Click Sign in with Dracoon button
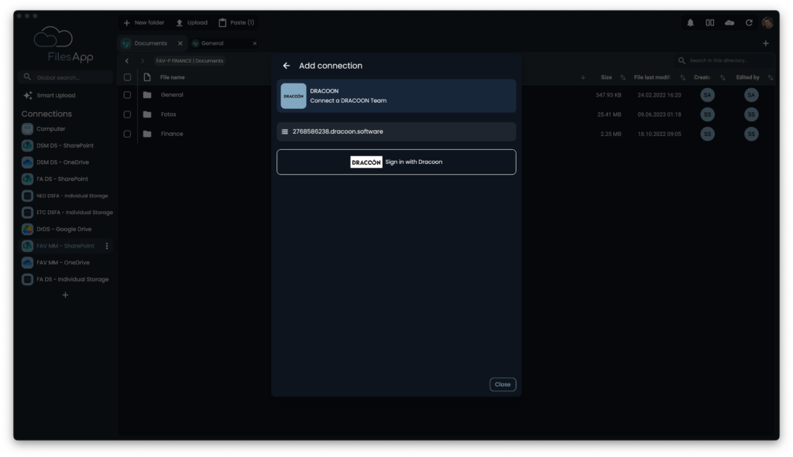Viewport: 793px width, 457px height. pos(396,162)
